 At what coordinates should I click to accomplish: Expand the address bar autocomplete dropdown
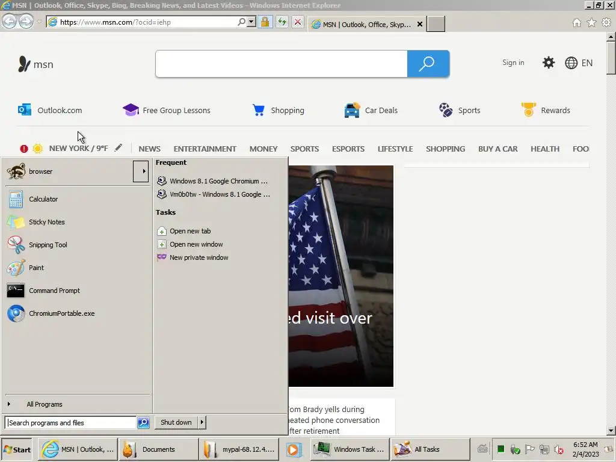click(251, 22)
